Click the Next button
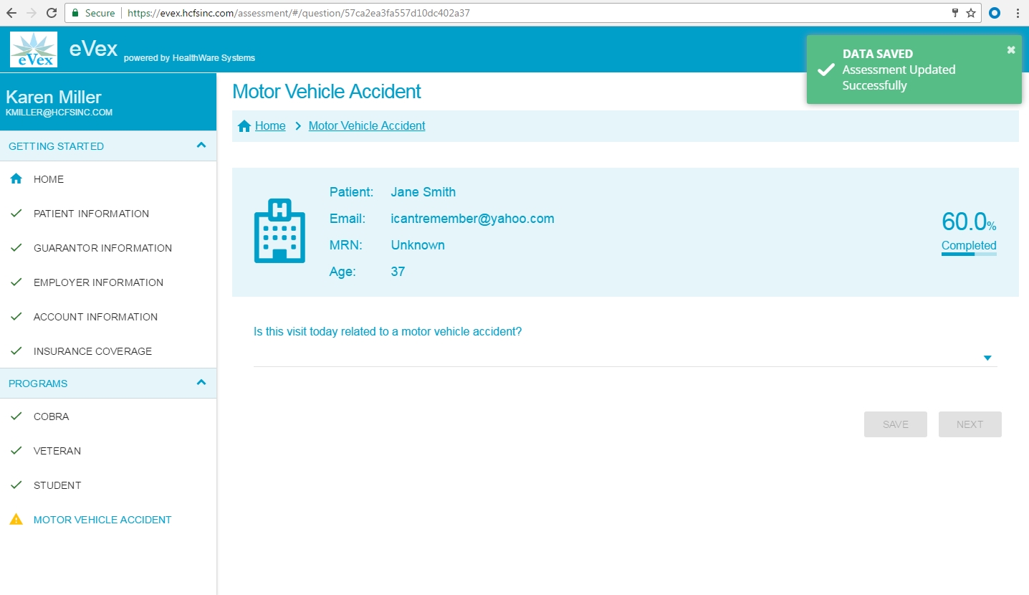Image resolution: width=1029 pixels, height=595 pixels. pyautogui.click(x=970, y=424)
